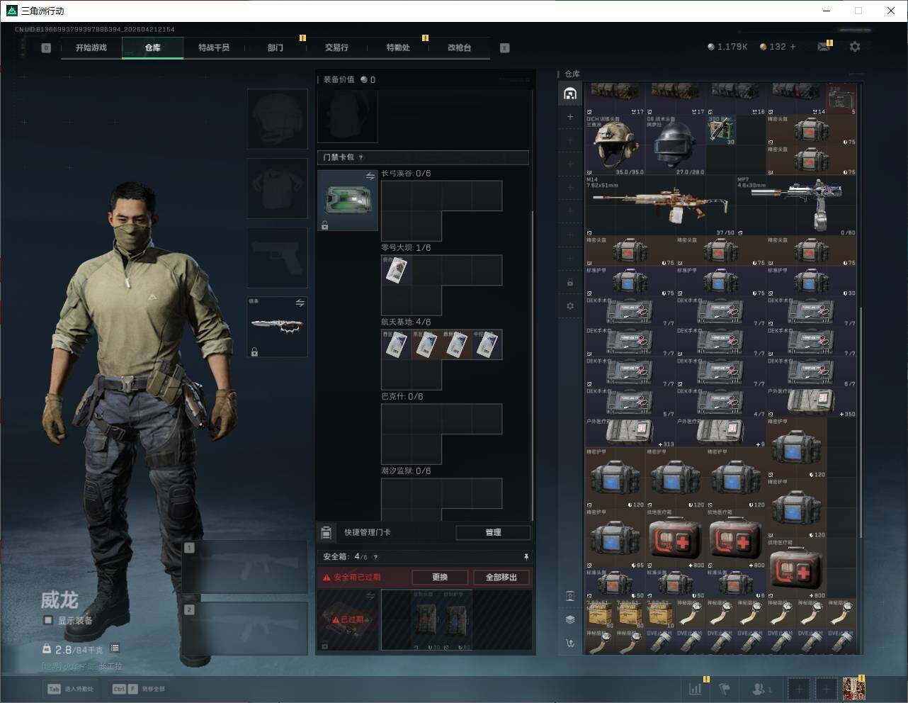
Task: Toggle the 显示装备 checkbox
Action: tap(48, 620)
